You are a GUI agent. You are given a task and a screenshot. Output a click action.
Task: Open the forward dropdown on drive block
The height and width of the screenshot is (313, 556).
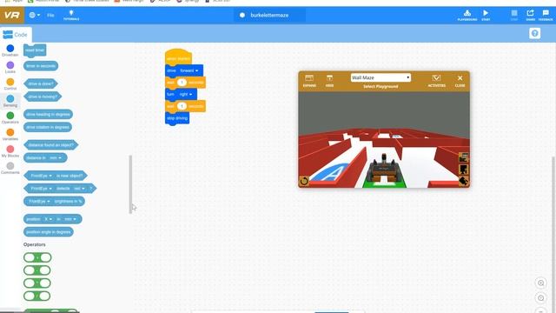[x=189, y=70]
